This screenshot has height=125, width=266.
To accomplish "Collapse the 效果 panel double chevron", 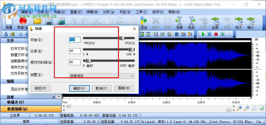I will tap(54, 97).
